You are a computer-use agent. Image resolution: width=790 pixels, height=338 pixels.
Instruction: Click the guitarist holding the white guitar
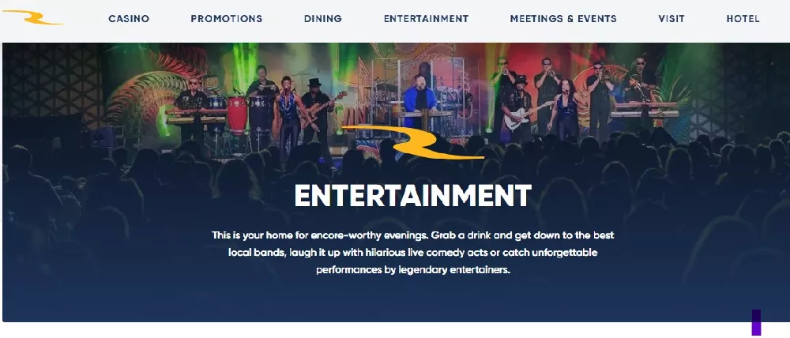pyautogui.click(x=518, y=108)
